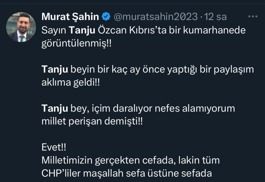
Task: Click the display name Murat Şahin
Action: point(70,17)
